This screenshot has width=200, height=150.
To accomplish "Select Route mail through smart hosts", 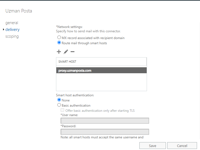I will (x=59, y=43).
